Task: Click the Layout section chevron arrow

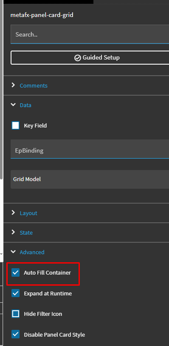Action: click(x=13, y=213)
